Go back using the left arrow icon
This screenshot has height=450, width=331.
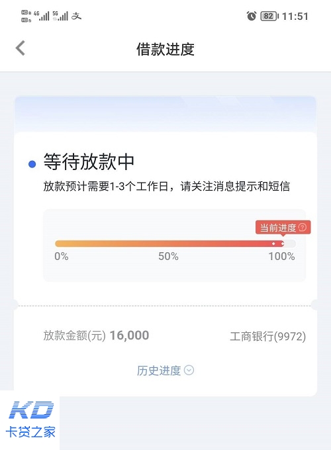pyautogui.click(x=21, y=48)
